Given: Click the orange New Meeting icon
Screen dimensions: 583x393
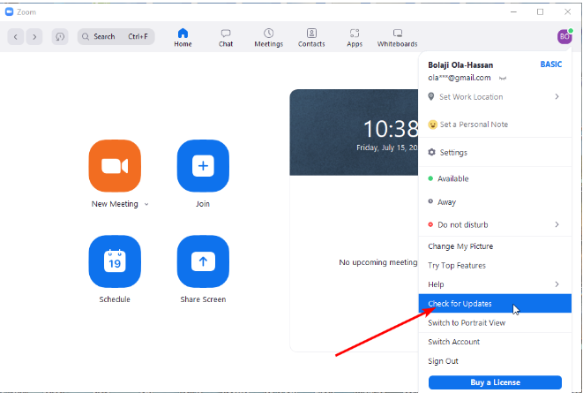Looking at the screenshot, I should 115,165.
